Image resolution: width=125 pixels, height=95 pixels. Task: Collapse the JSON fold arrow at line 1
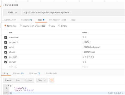point(8,85)
